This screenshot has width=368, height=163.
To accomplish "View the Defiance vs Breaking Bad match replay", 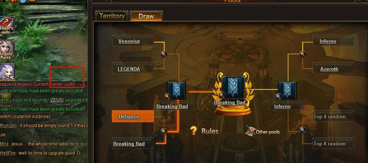I will [x=164, y=131].
